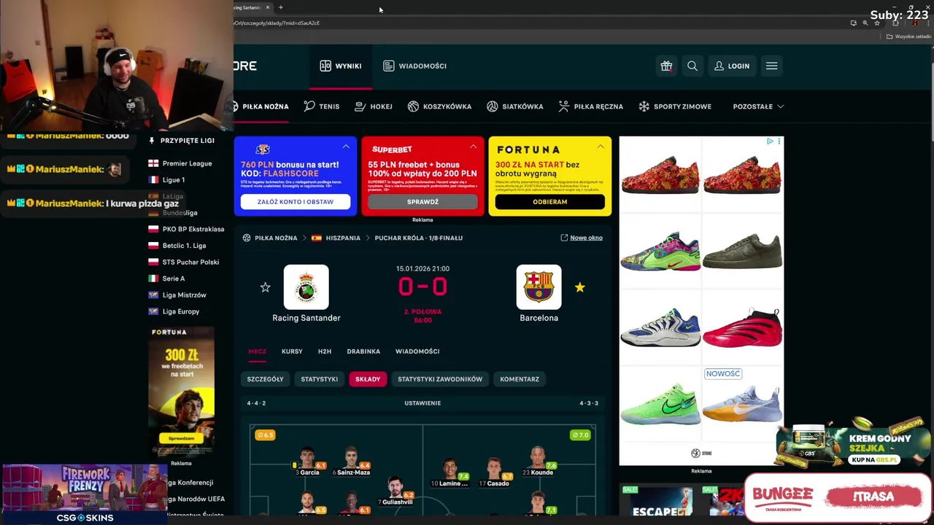
Task: Open Ligue 1 in pinned leagues
Action: 174,179
